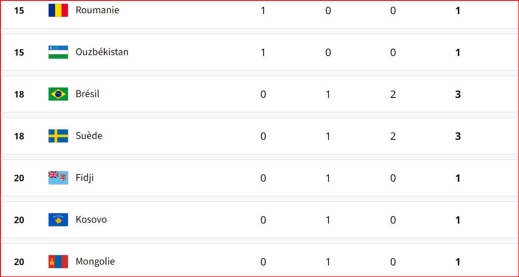Open the Ouzbékistan country link
Image resolution: width=519 pixels, height=277 pixels.
click(x=102, y=52)
